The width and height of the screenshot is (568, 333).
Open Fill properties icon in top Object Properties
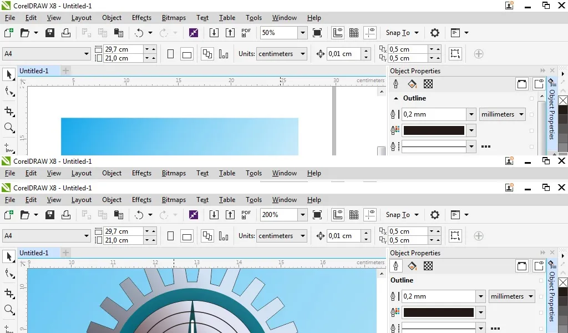pos(412,84)
